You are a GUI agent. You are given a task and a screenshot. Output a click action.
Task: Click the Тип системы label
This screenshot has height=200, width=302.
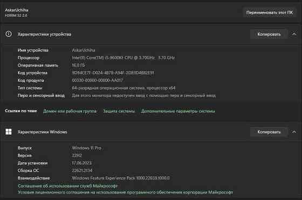(x=30, y=88)
